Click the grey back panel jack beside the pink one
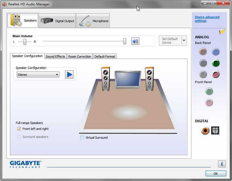Image resolution: width=232 pixels, height=181 pixels. [x=203, y=74]
